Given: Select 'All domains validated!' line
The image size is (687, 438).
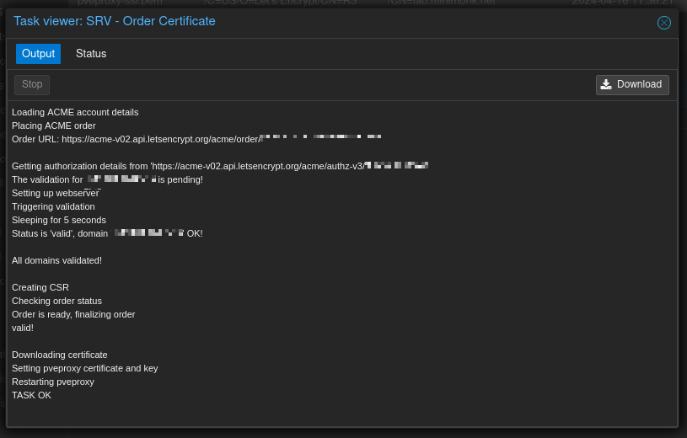Looking at the screenshot, I should (x=56, y=260).
